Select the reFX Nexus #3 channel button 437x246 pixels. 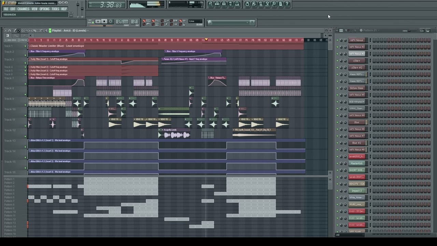click(x=356, y=54)
